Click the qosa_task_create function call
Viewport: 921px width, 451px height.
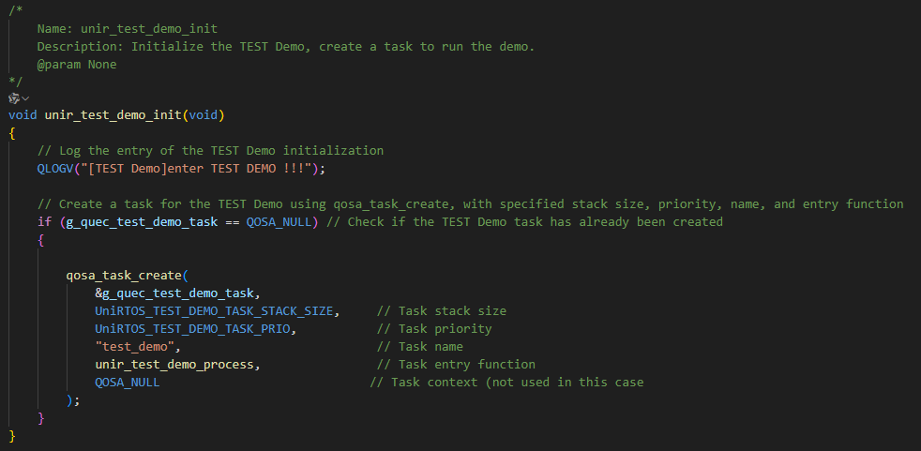point(124,276)
